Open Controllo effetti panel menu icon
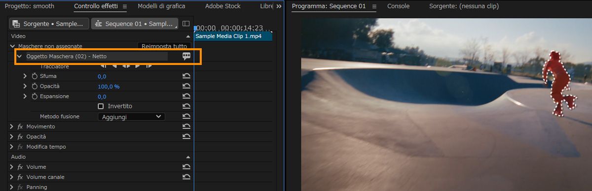This screenshot has height=191, width=592. pos(124,6)
